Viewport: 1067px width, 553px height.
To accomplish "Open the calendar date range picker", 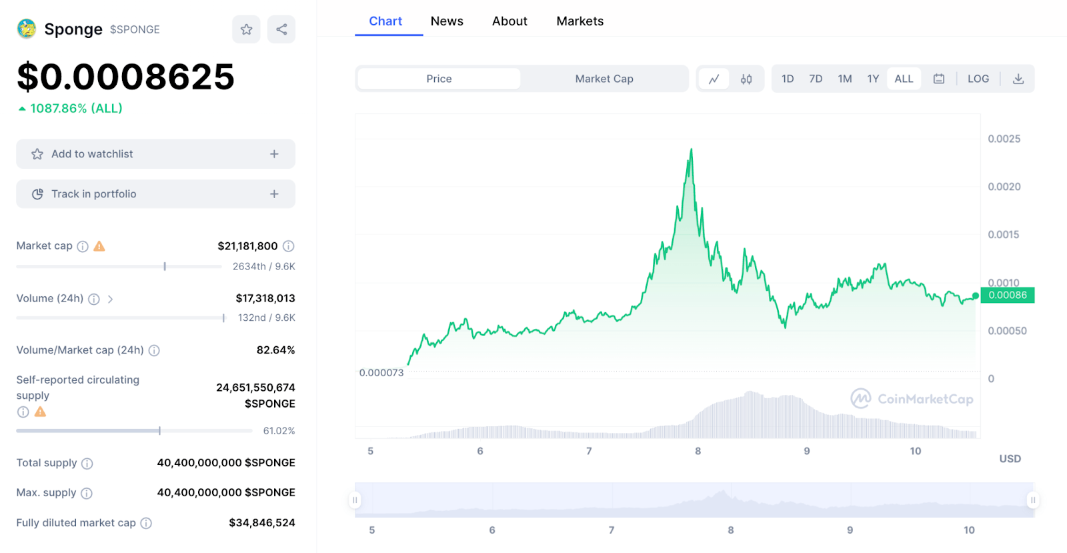I will coord(939,79).
